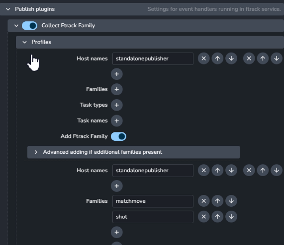284x245 pixels.
Task: Collapse the Publish plugins section
Action: point(8,9)
